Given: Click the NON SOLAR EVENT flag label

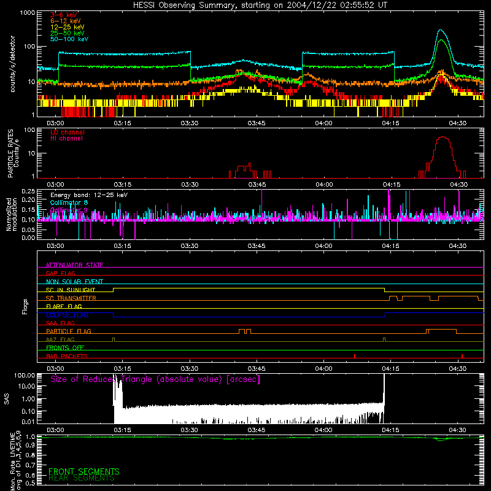Looking at the screenshot, I should click(x=74, y=282).
